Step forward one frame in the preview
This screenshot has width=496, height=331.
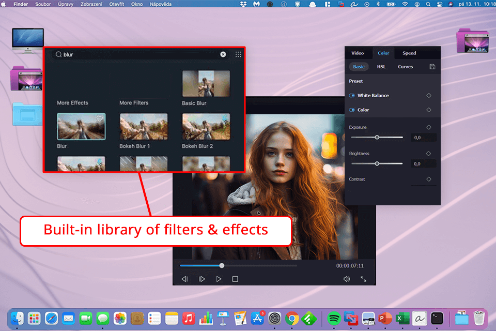202,279
